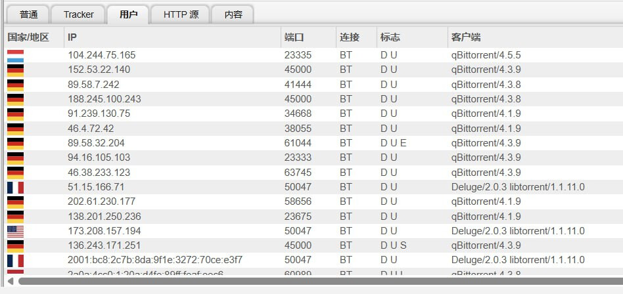
Task: Click German flag beside 46.4.72.42
Action: click(15, 129)
